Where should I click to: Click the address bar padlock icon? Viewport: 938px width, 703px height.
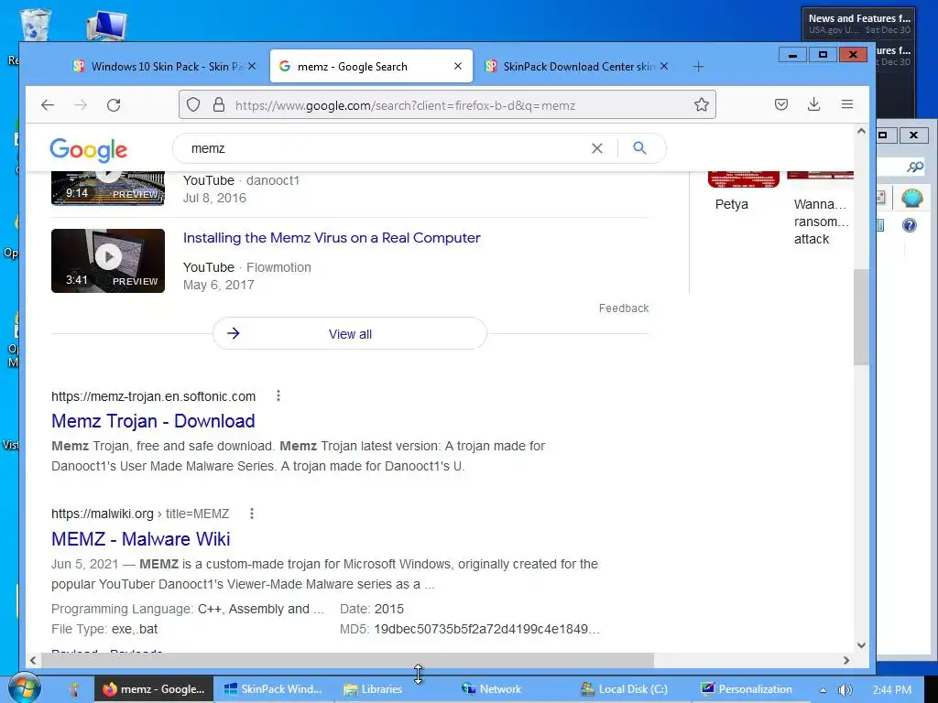click(x=219, y=105)
